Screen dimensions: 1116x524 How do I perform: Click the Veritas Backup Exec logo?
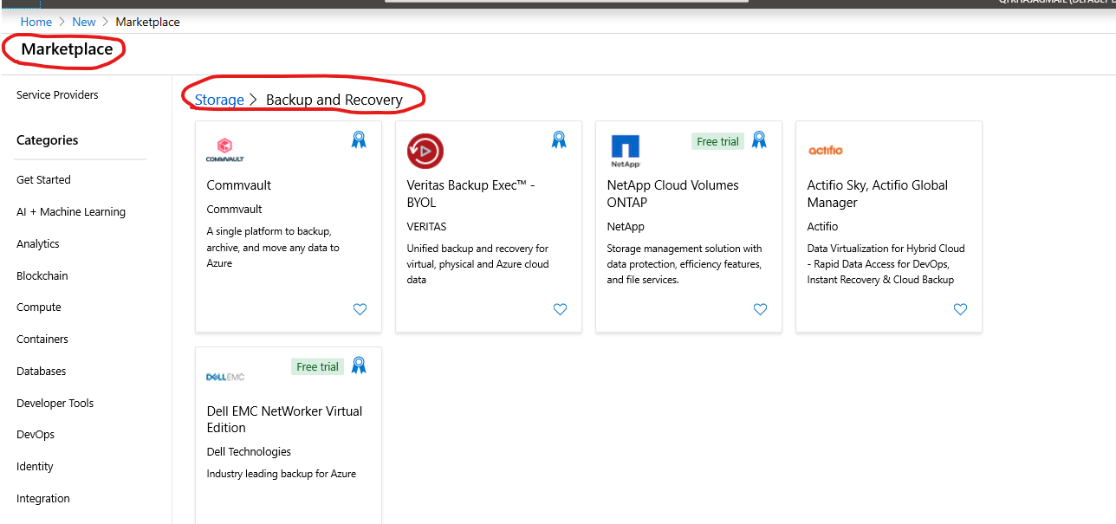tap(425, 151)
